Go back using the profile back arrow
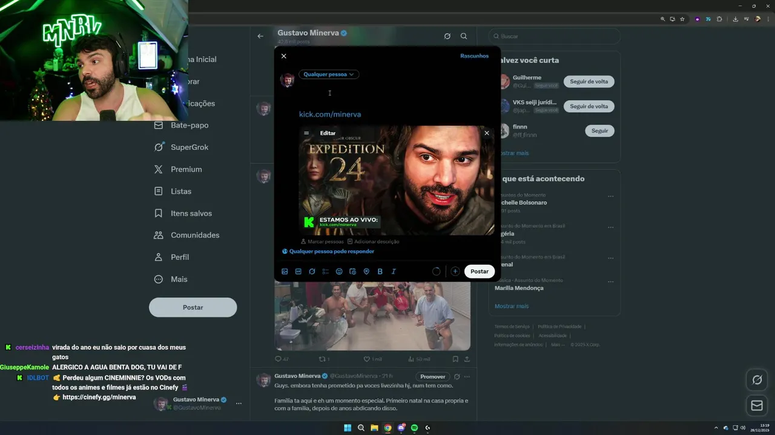 [260, 36]
